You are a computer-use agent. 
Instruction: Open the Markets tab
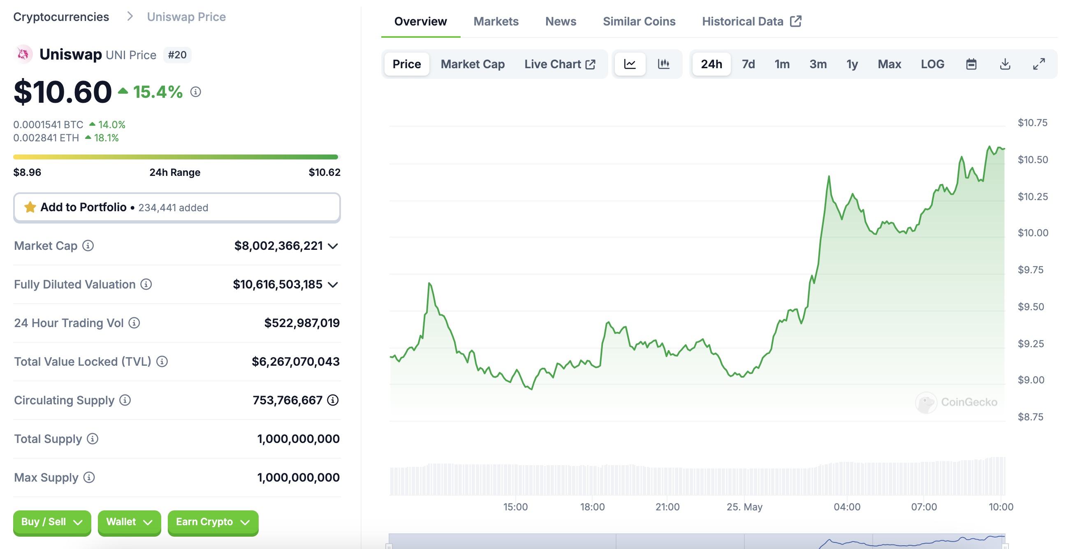[496, 21]
